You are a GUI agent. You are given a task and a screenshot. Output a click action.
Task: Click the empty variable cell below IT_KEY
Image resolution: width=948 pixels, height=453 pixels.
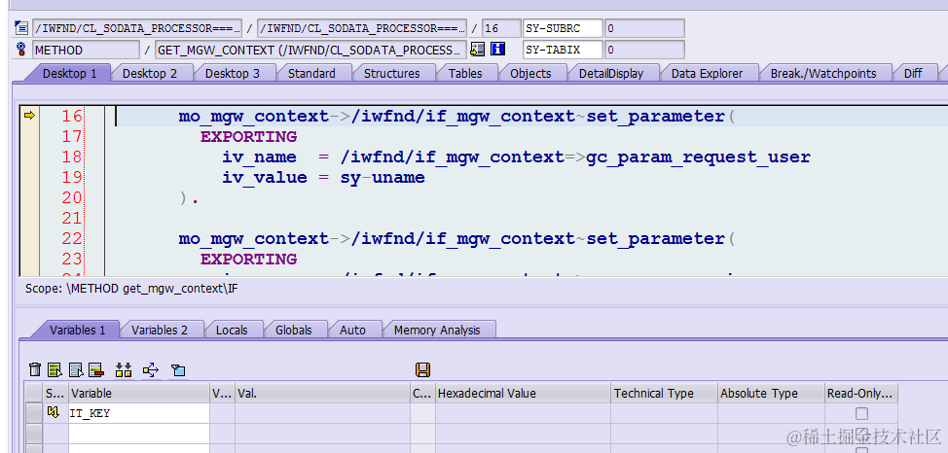(138, 433)
